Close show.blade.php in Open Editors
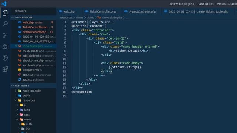The image size is (237, 133). pyautogui.click(x=16, y=46)
